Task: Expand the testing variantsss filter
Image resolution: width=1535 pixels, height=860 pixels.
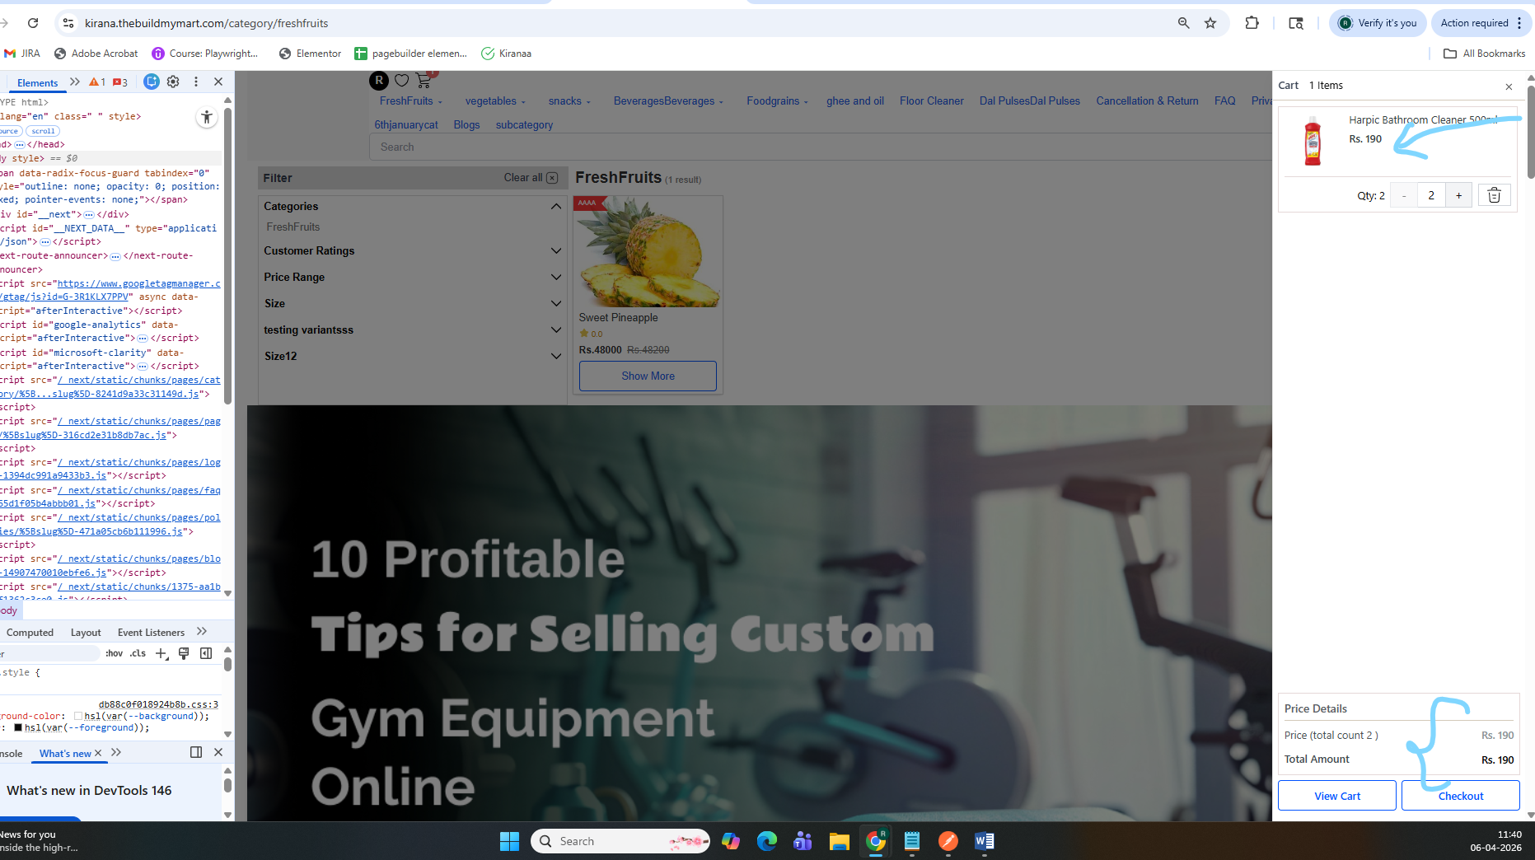Action: 556,330
